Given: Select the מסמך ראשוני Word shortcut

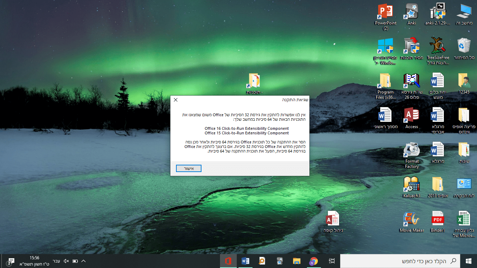Looking at the screenshot, I should tap(386, 118).
